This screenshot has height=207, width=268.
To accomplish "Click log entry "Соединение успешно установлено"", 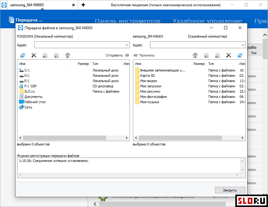I will (x=61, y=161).
